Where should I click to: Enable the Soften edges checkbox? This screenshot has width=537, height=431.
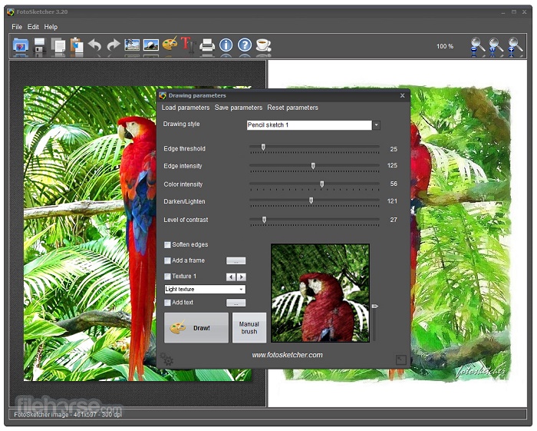pyautogui.click(x=168, y=245)
